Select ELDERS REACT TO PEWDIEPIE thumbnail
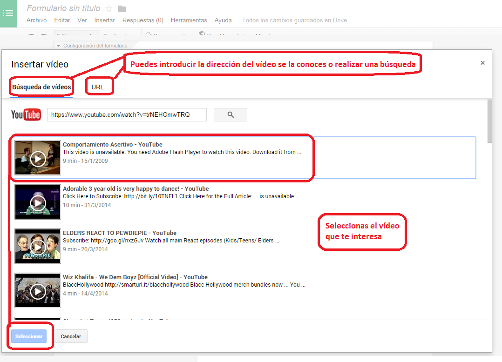The width and height of the screenshot is (502, 362). [x=38, y=246]
